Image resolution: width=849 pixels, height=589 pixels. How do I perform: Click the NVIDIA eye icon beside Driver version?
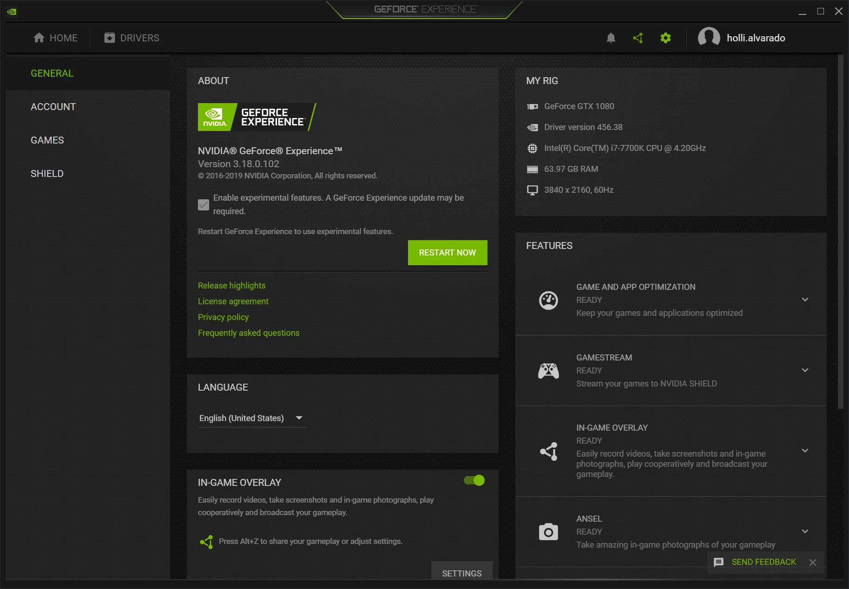[533, 127]
